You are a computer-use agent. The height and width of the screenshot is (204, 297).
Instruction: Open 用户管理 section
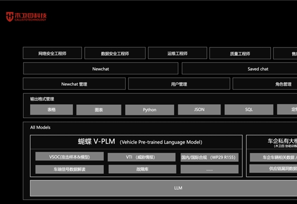179,84
